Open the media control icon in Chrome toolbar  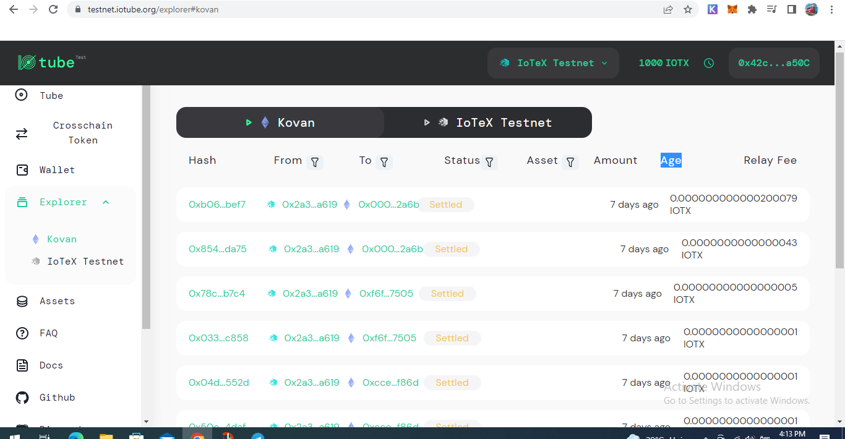(x=771, y=9)
